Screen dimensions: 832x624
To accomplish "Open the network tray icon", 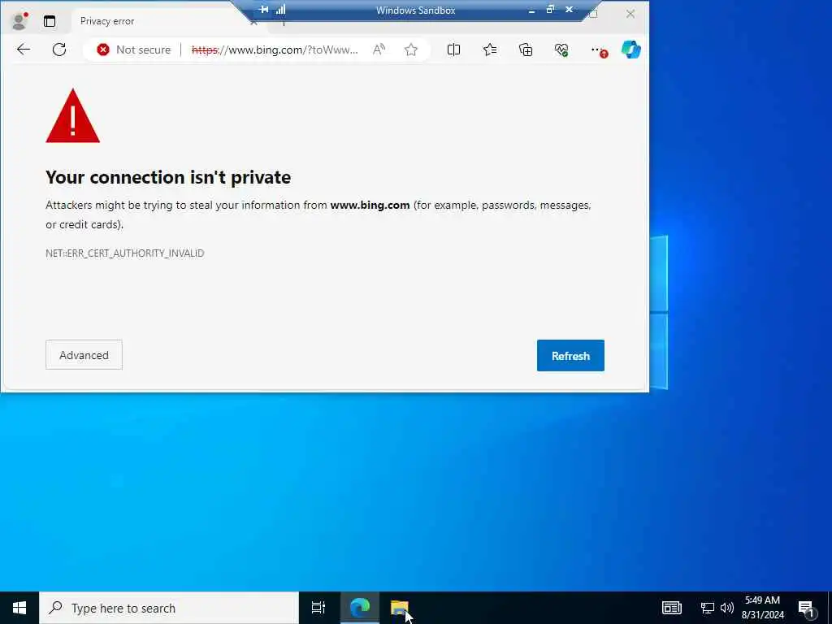I will pos(708,608).
